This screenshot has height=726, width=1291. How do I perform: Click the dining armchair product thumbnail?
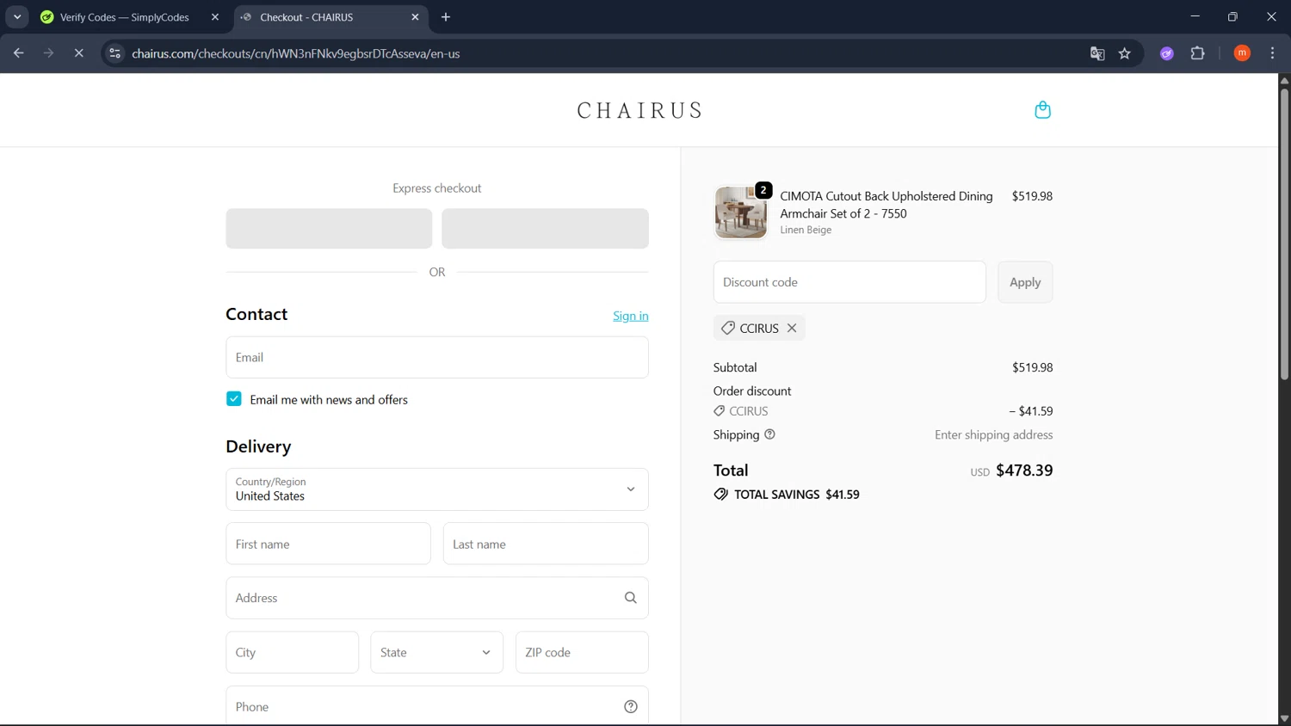click(741, 212)
